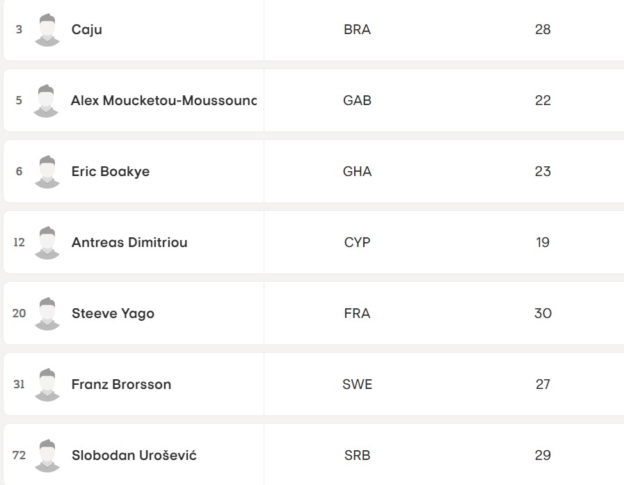Click the SWE nationality for Franz Brorsson
624x485 pixels.
pyautogui.click(x=358, y=385)
